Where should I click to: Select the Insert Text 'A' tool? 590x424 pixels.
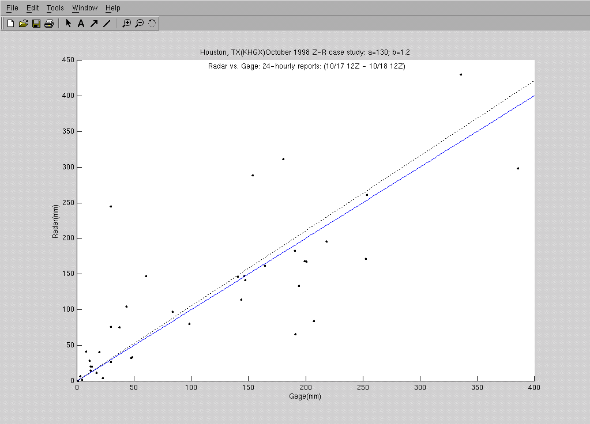(81, 24)
